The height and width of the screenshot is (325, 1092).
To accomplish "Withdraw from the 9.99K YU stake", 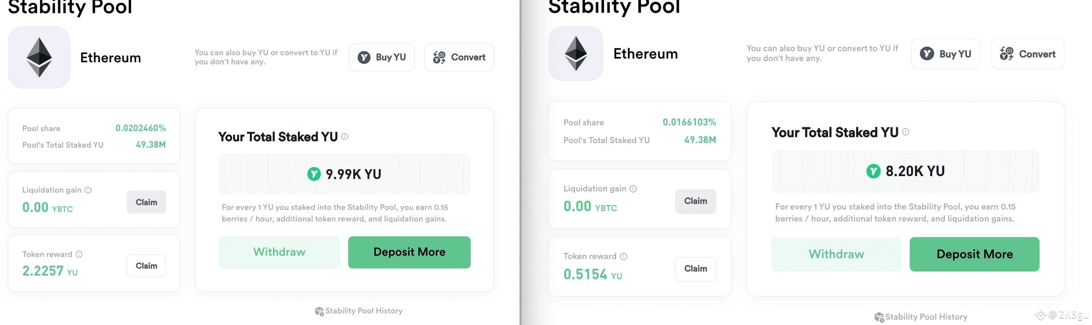I will pos(279,252).
